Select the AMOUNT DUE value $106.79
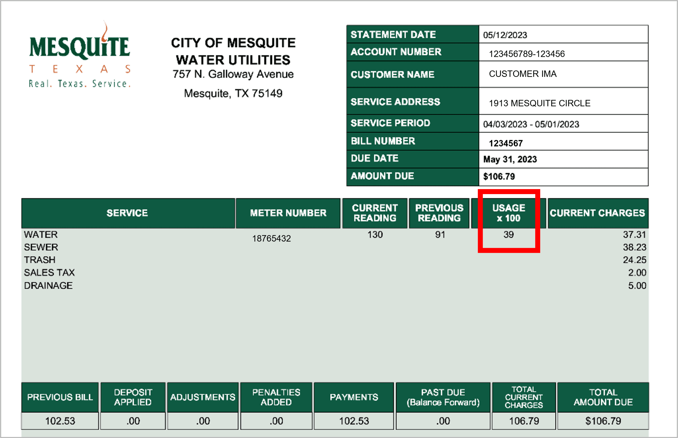Viewport: 678px width, 438px height. click(x=500, y=176)
